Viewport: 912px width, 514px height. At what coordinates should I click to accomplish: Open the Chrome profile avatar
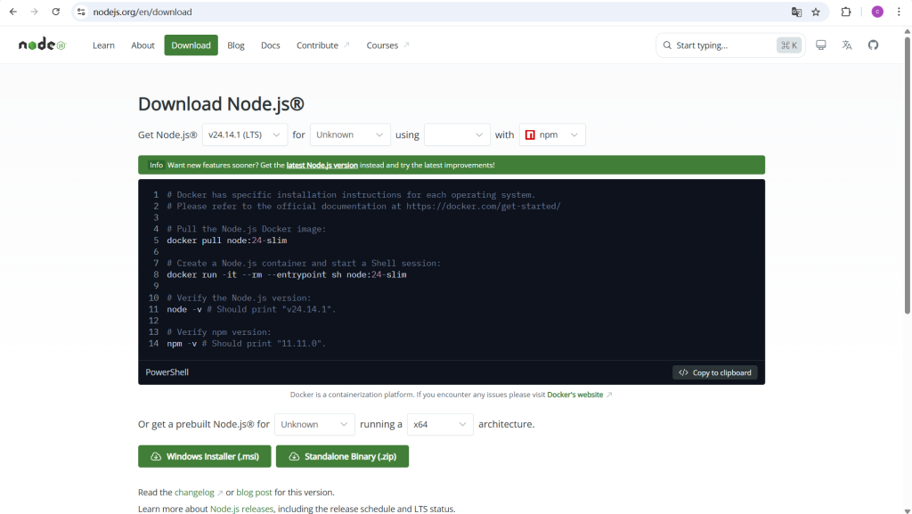877,12
